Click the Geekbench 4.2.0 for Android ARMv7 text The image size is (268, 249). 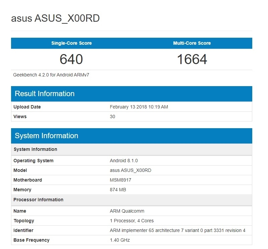click(x=51, y=75)
